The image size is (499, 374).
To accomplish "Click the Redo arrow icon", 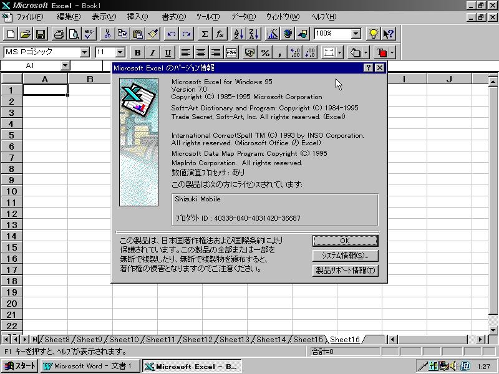I will (187, 34).
